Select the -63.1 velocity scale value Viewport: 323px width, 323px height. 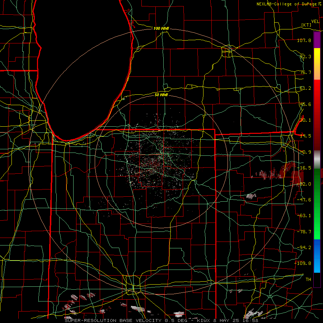click(304, 216)
